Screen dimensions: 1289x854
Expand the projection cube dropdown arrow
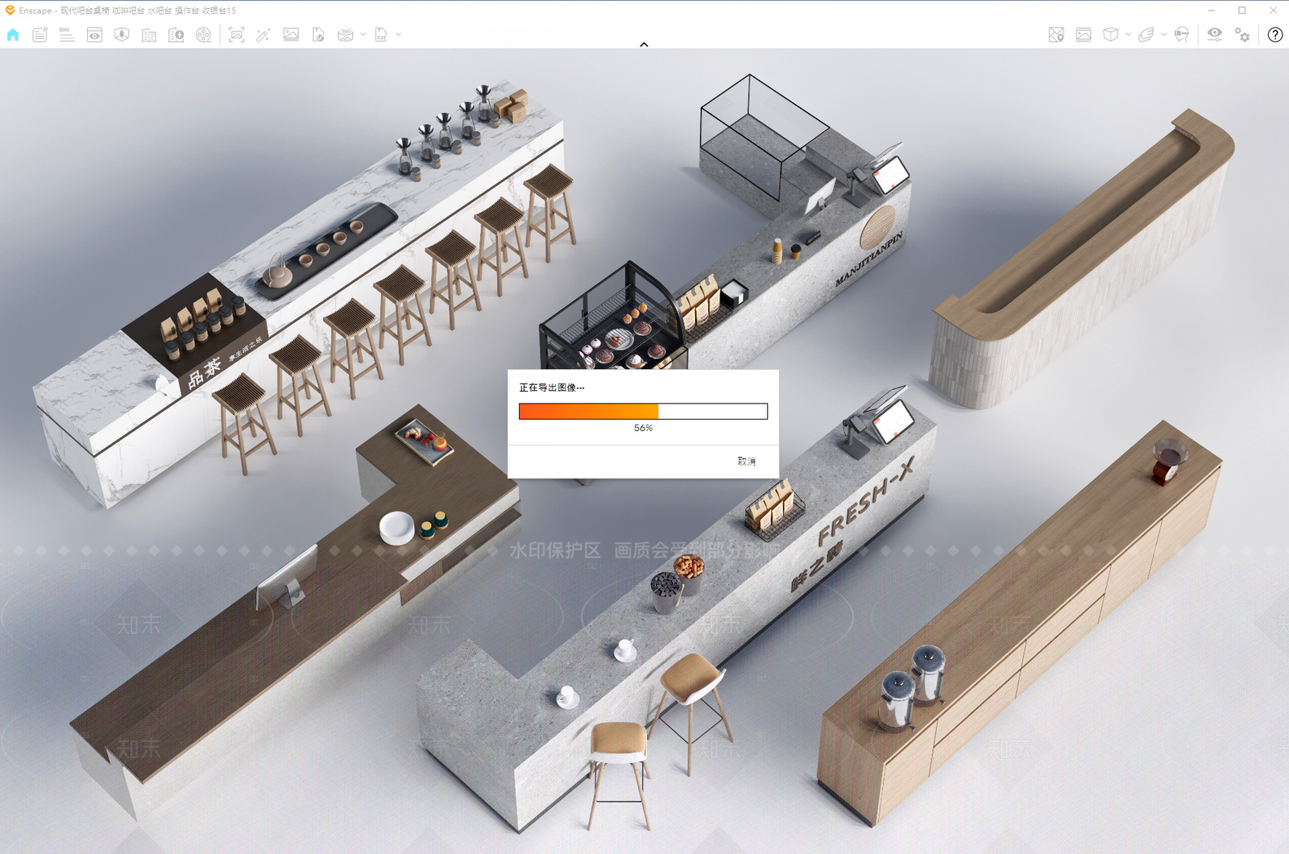pos(1128,35)
